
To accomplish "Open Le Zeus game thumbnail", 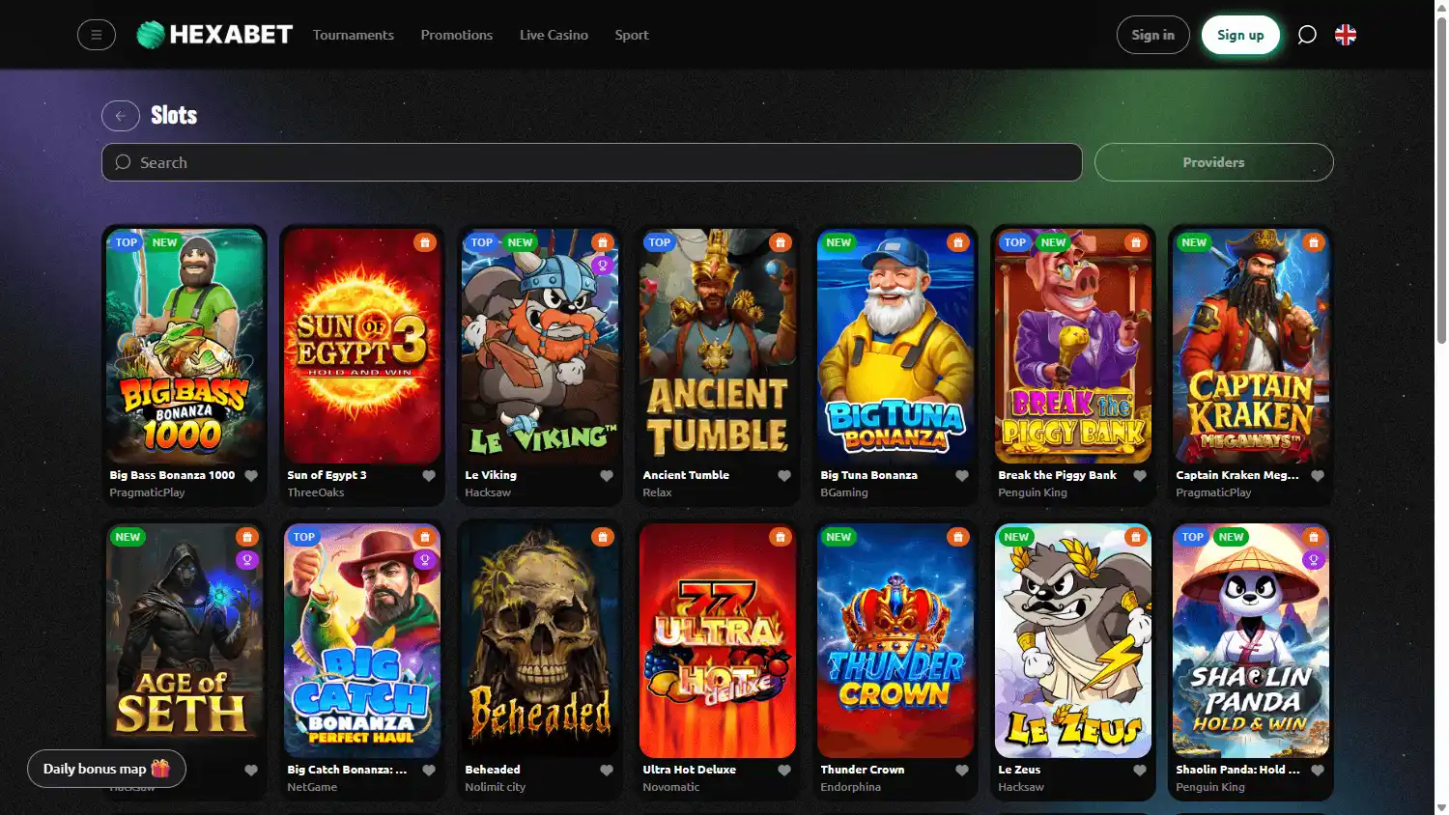I will point(1073,640).
